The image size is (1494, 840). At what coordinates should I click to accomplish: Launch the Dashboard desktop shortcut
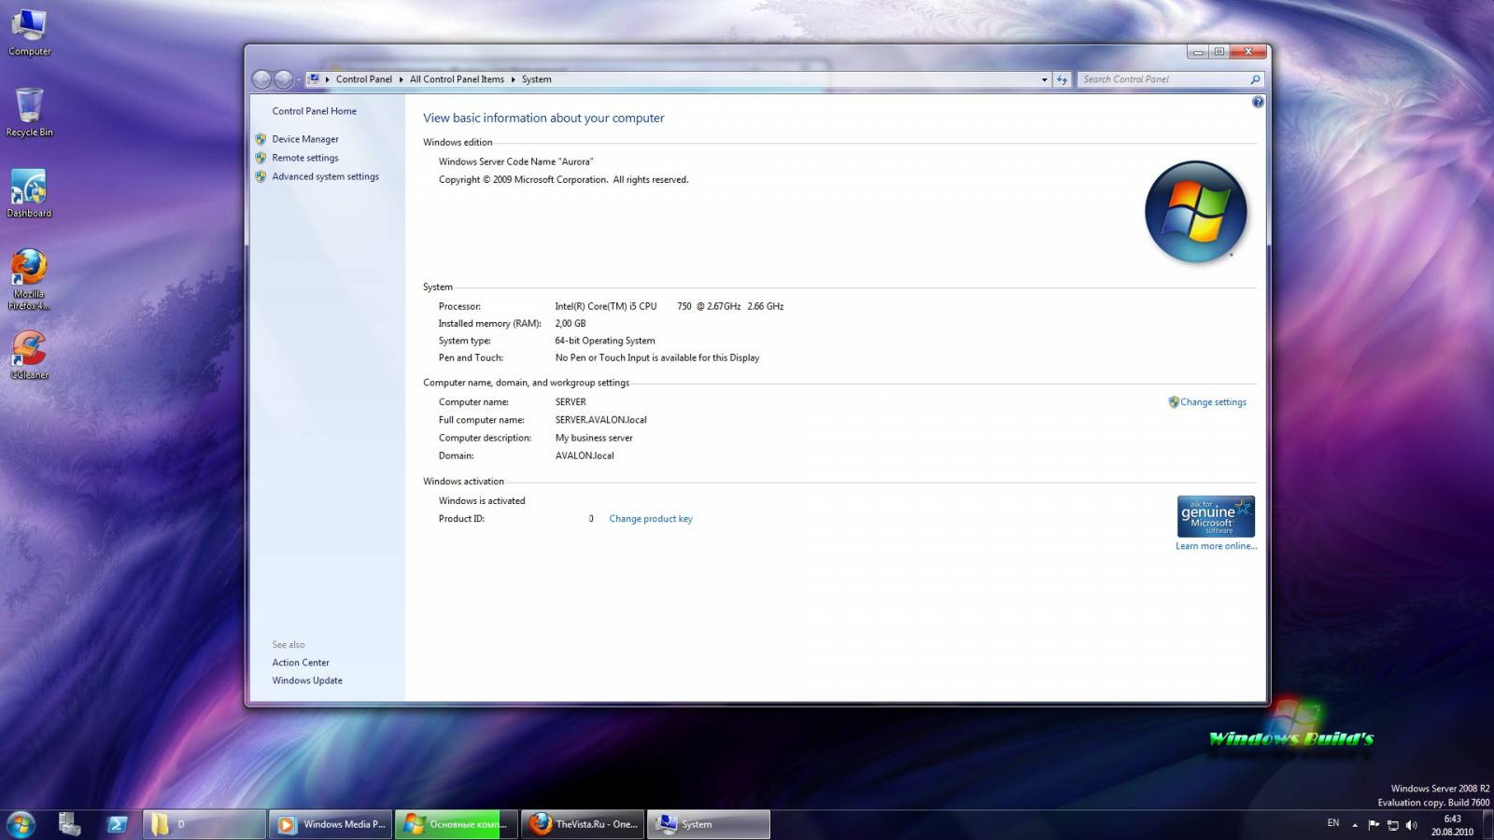click(29, 194)
